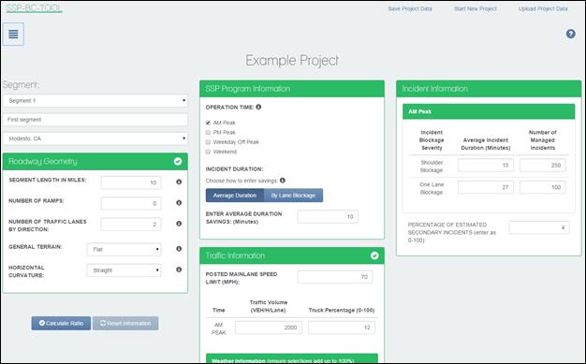Click the Posted Mainlane Speed Limit field
Image resolution: width=586 pixels, height=364 pixels.
point(335,277)
